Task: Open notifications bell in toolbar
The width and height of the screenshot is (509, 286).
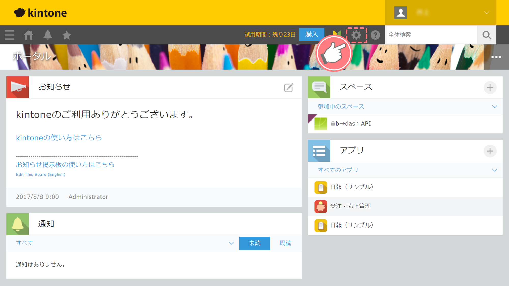Action: click(x=48, y=35)
